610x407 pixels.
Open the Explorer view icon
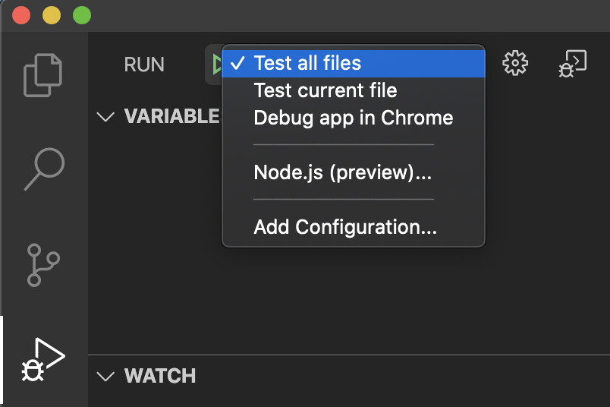pos(45,74)
